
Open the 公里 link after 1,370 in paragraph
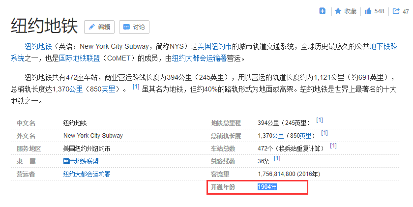[76, 89]
